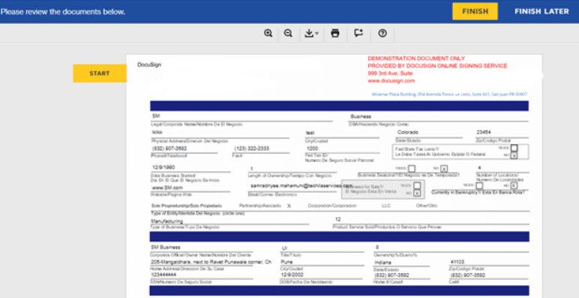Check YES for Business for Sale
The width and height of the screenshot is (579, 298).
coord(417,185)
